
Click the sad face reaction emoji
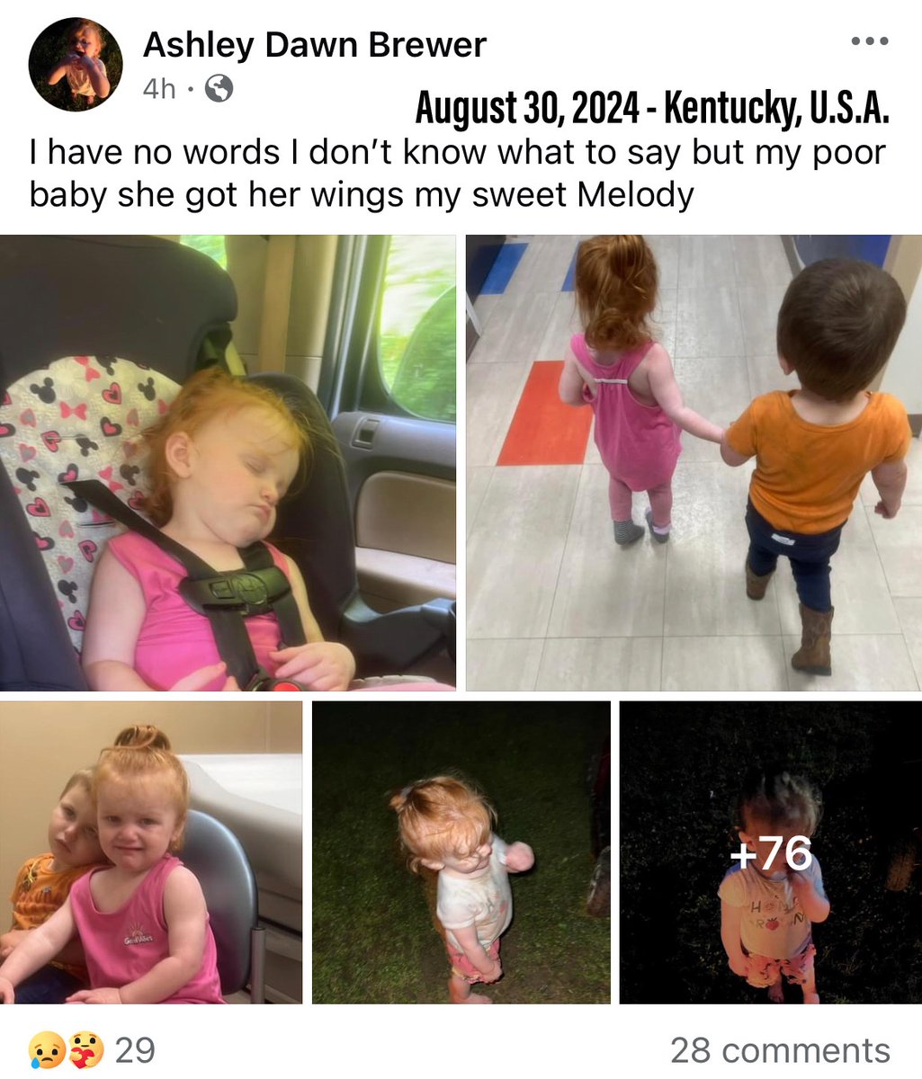pyautogui.click(x=46, y=1049)
